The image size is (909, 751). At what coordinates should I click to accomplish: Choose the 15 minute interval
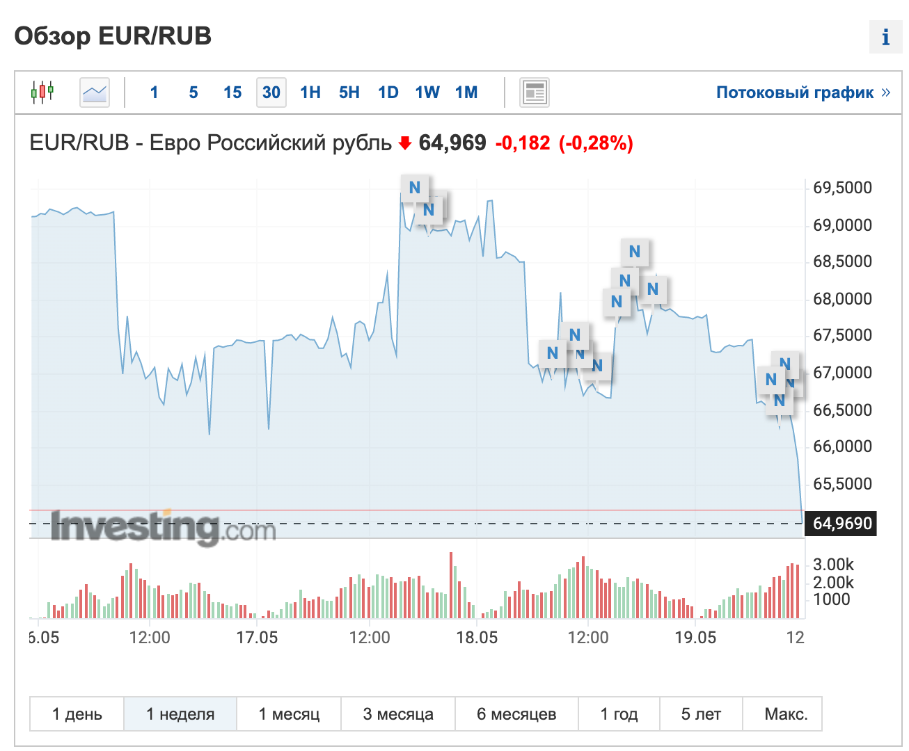click(232, 92)
